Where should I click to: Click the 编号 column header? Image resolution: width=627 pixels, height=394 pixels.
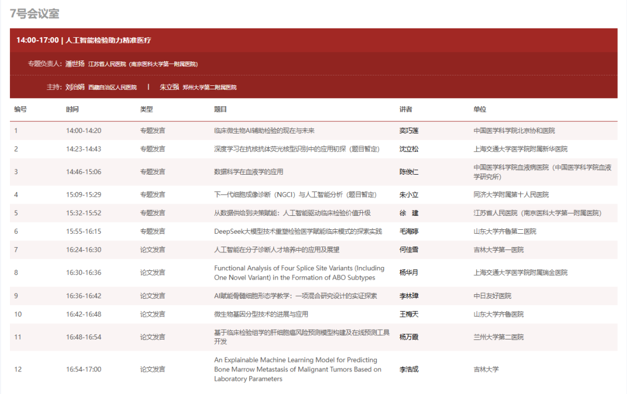(x=20, y=110)
